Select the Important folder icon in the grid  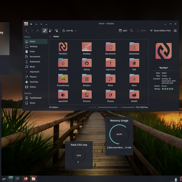[x=111, y=63]
